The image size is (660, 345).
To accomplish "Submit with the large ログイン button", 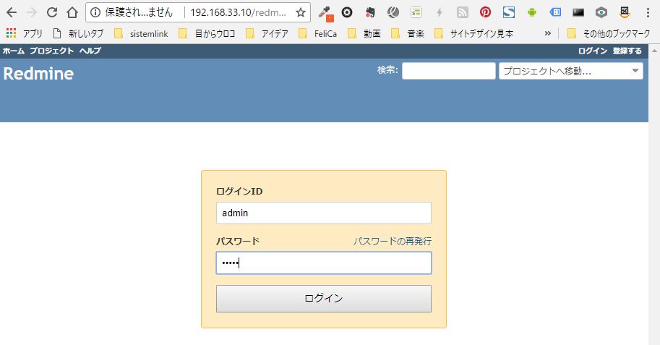I will (324, 299).
